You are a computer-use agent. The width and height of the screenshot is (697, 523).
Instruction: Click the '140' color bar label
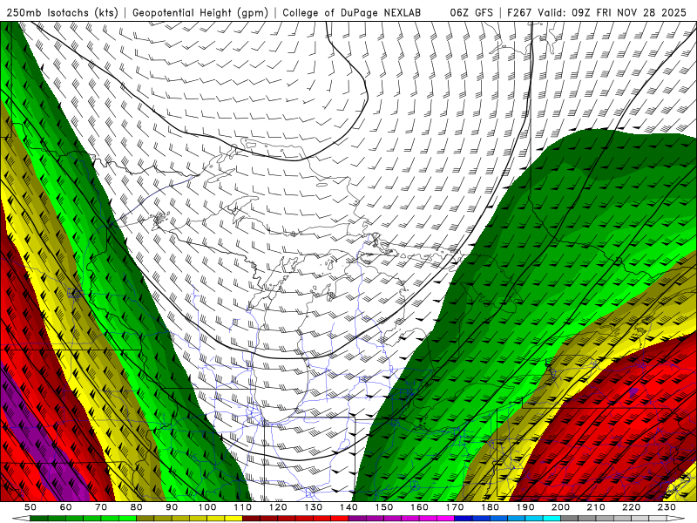348,507
